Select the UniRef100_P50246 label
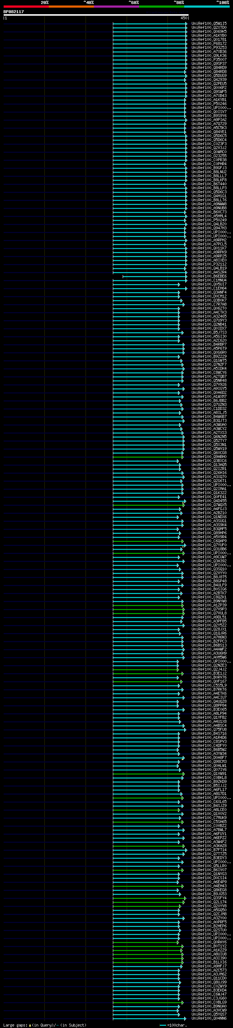 point(209,104)
